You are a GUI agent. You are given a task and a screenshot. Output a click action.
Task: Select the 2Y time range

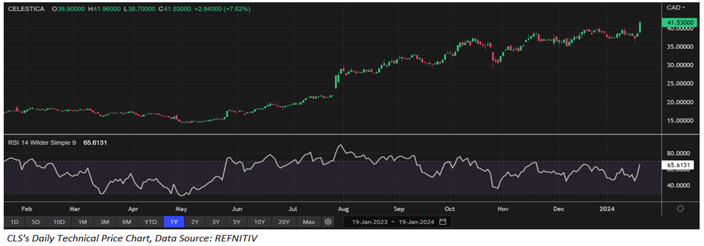point(195,222)
